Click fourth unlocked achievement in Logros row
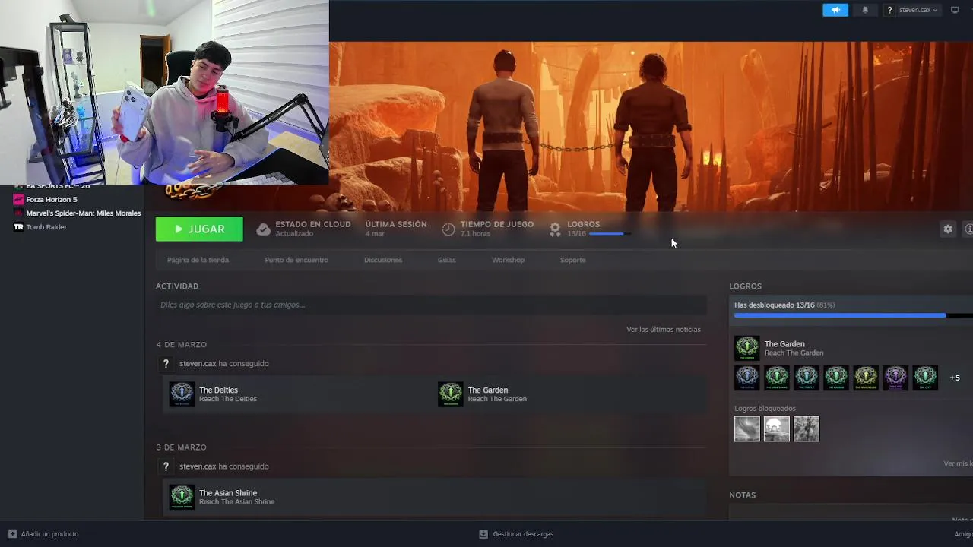The image size is (973, 547). [836, 378]
